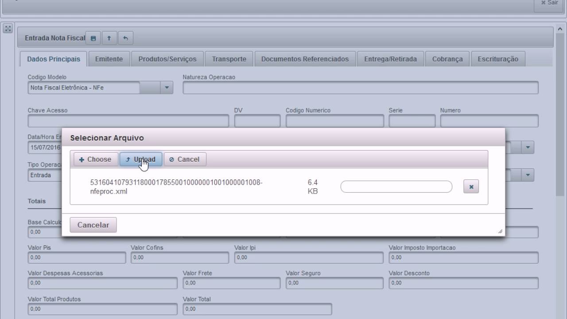Screen dimensions: 567x319
Task: Open the Entrega/Retirada tab
Action: click(x=390, y=59)
